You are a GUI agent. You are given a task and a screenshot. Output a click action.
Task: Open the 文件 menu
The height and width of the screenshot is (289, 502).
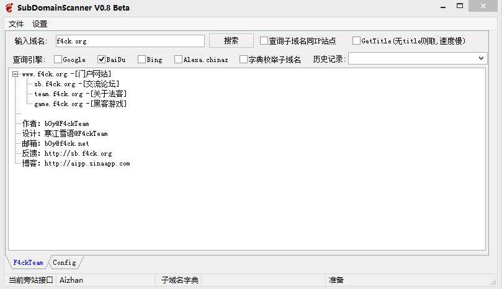tap(16, 24)
